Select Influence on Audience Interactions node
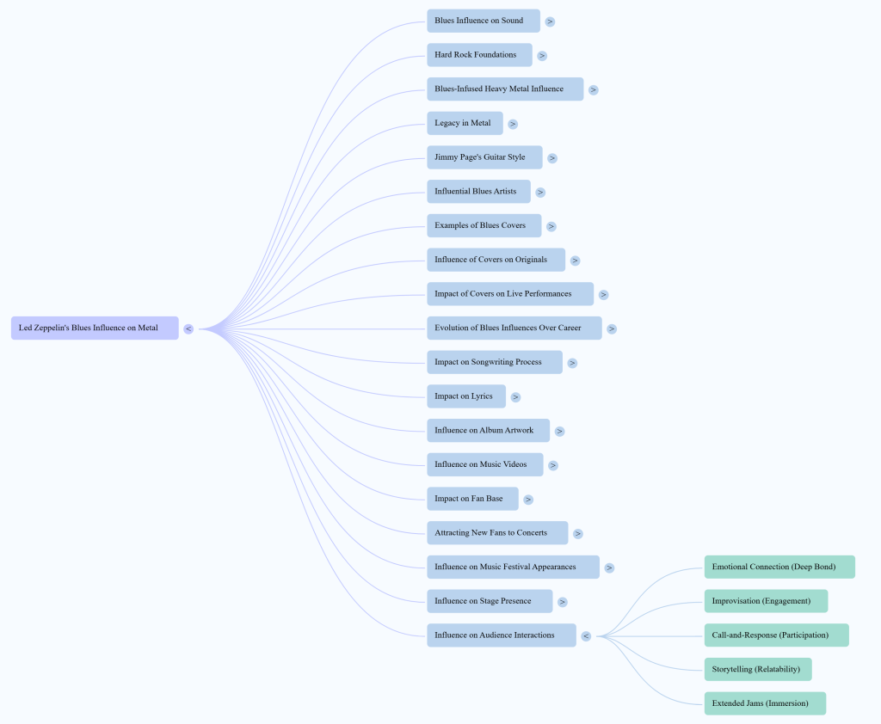This screenshot has width=881, height=724. click(x=502, y=635)
